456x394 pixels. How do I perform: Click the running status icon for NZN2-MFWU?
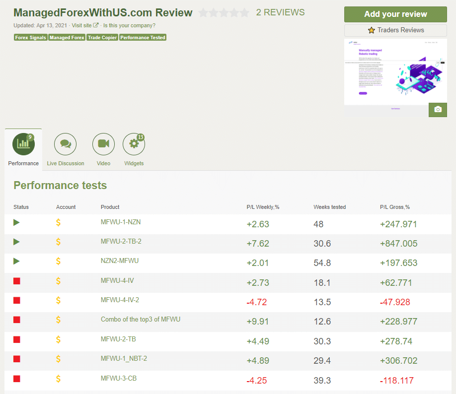coord(16,261)
